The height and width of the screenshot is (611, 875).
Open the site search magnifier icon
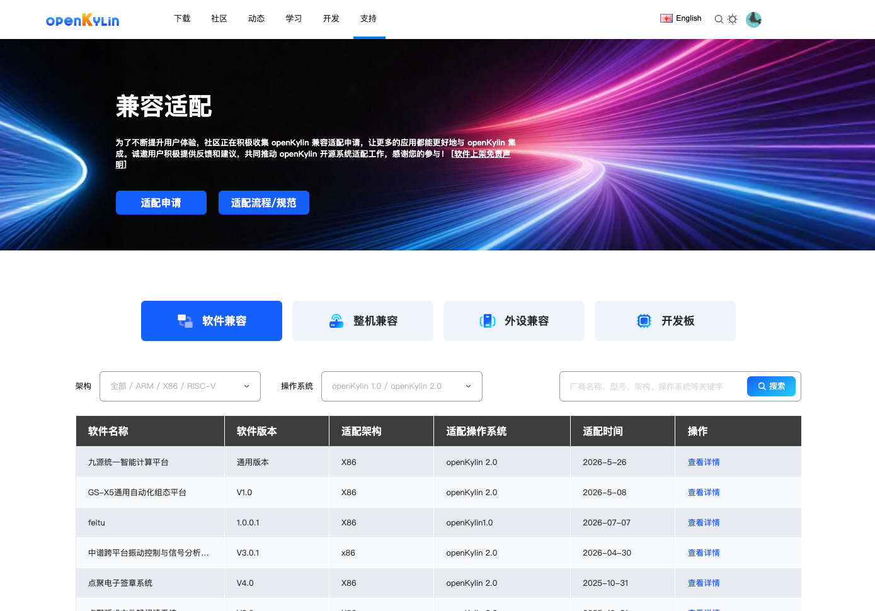pos(719,20)
